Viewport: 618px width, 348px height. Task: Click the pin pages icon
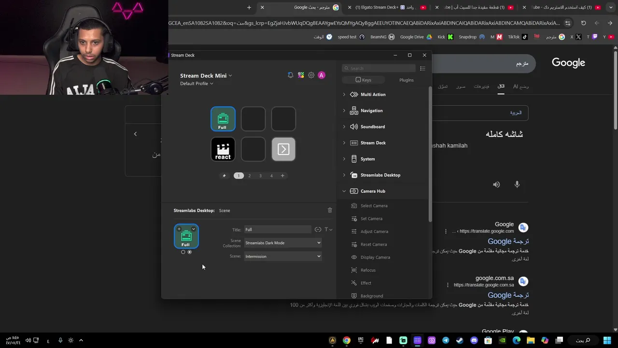224,176
